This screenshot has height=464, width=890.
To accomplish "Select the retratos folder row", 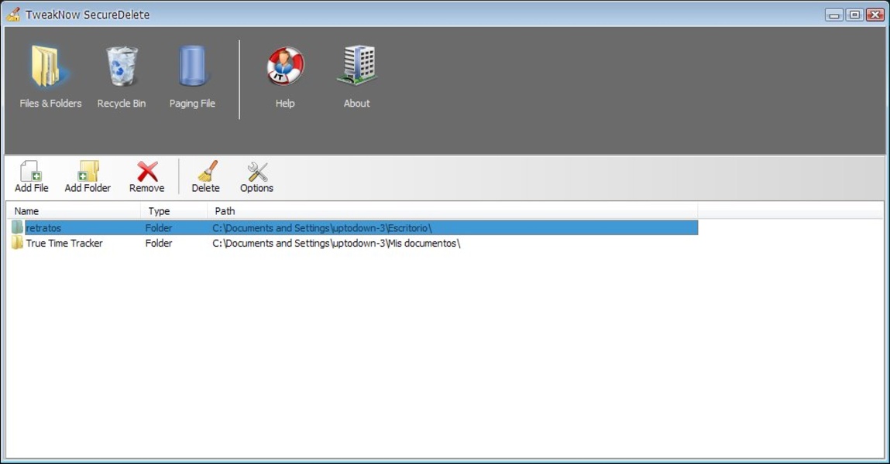I will click(354, 228).
